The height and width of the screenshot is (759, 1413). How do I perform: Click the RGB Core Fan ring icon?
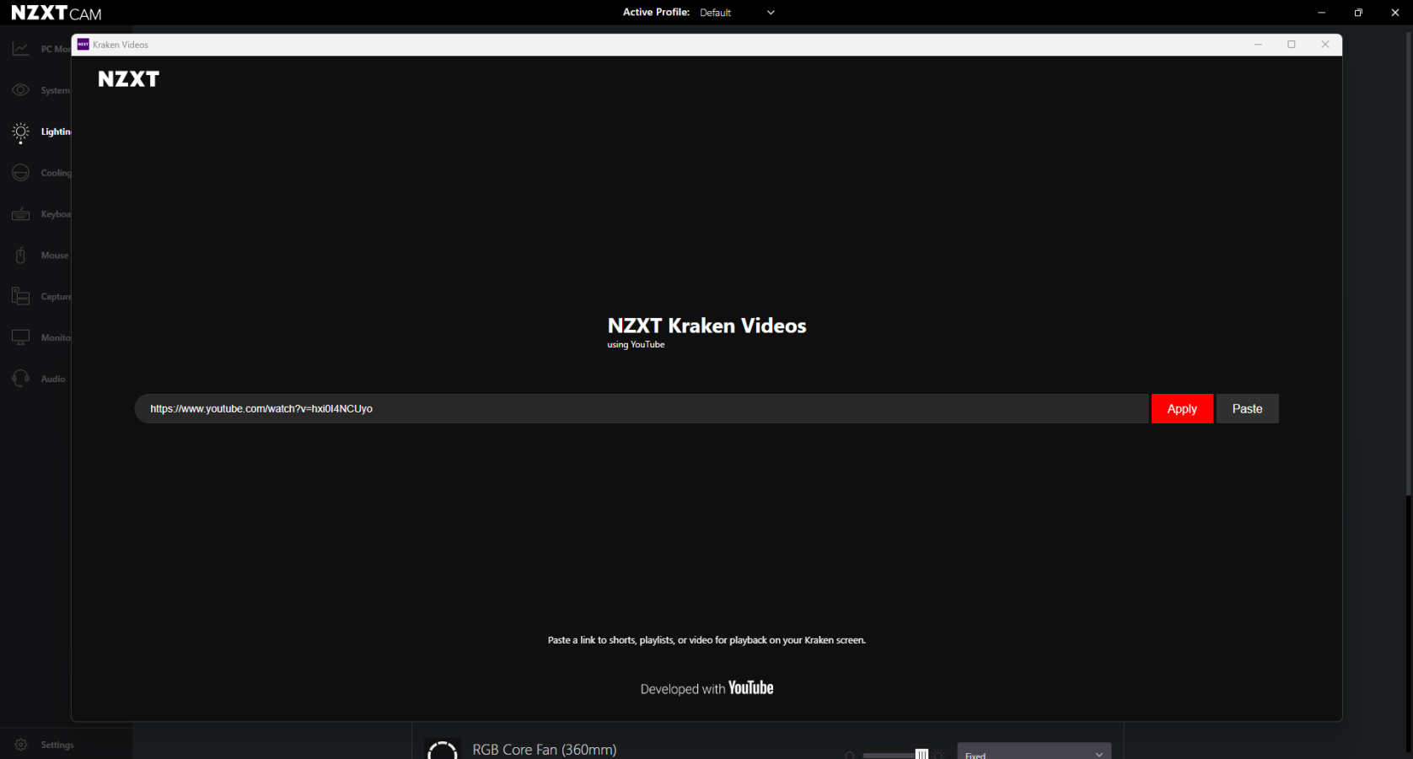[x=442, y=750]
